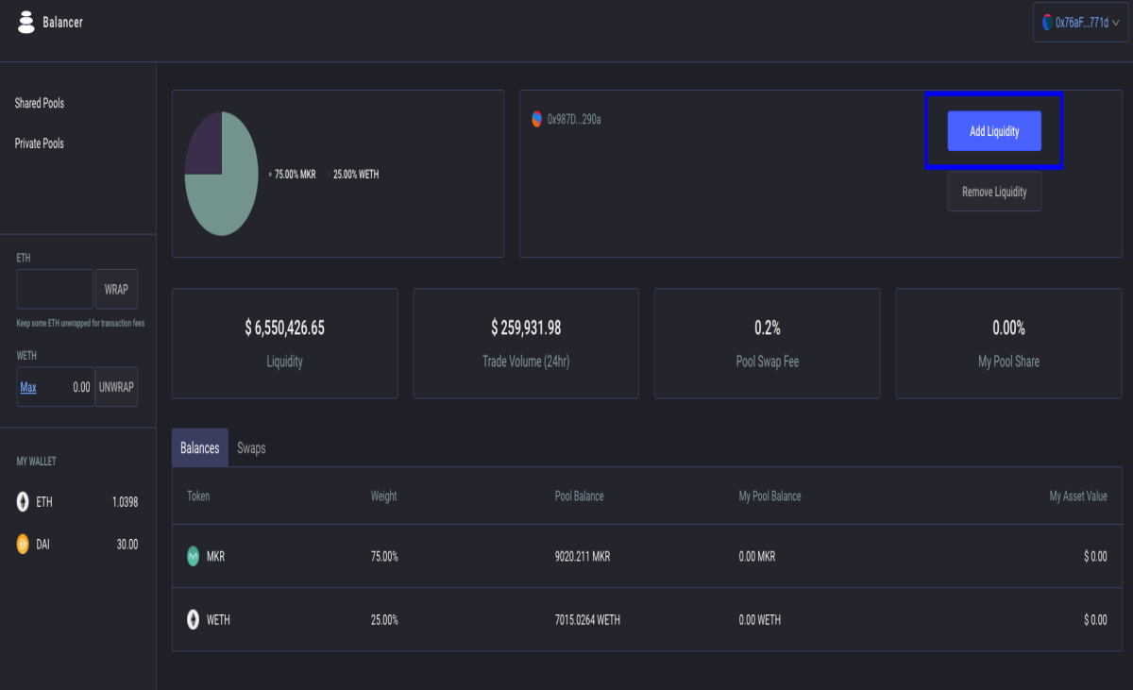Click the WETH token icon in table

(194, 620)
